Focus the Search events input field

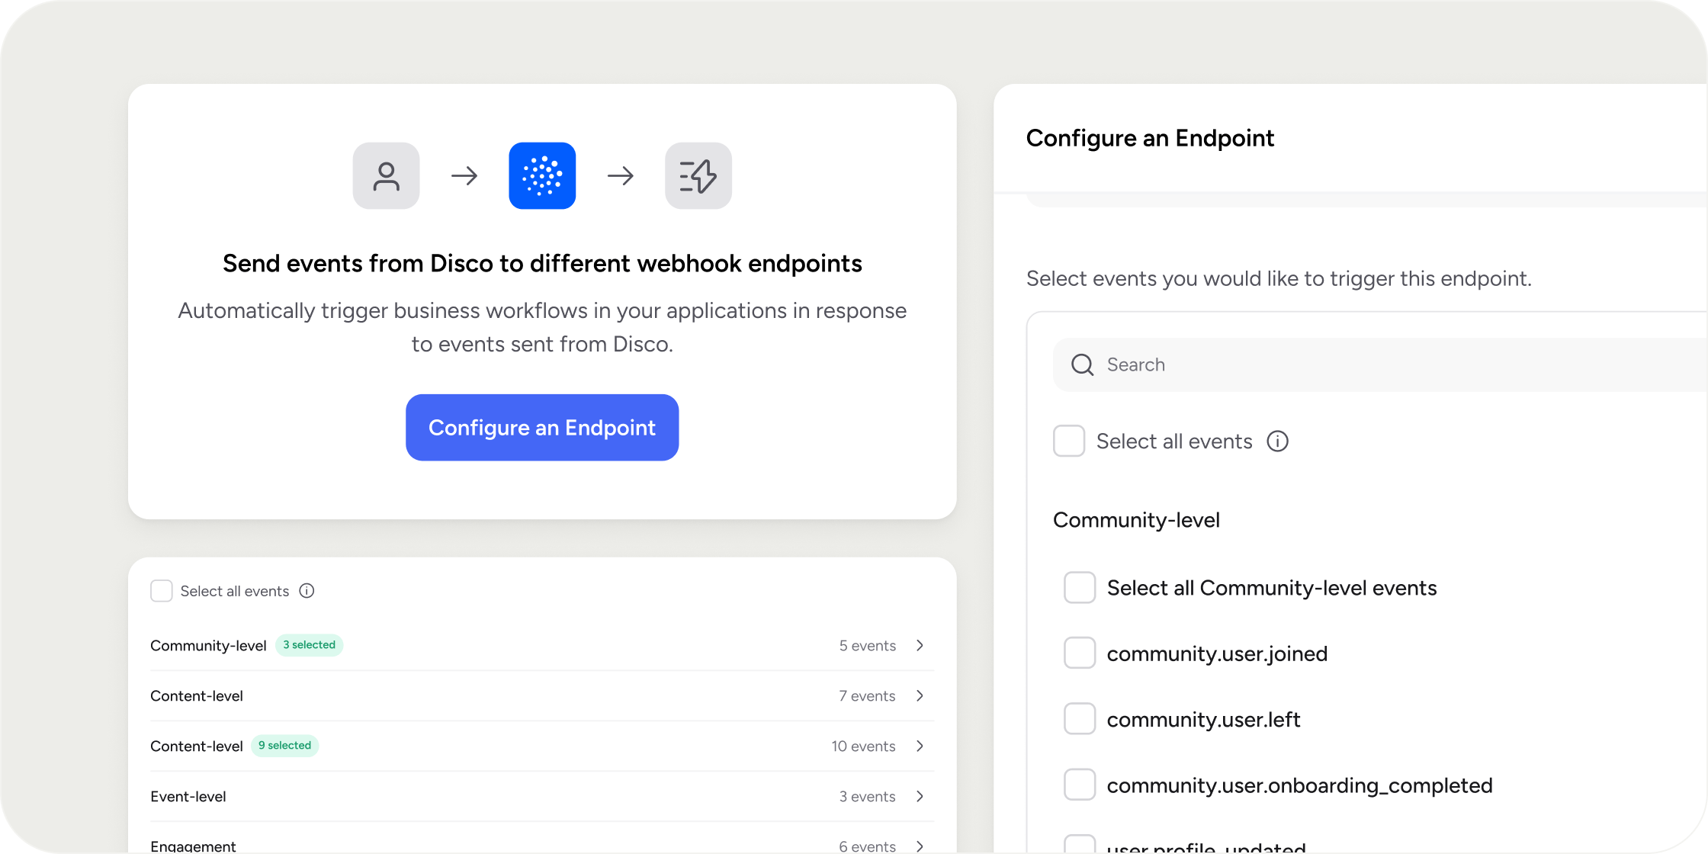coord(1380,364)
